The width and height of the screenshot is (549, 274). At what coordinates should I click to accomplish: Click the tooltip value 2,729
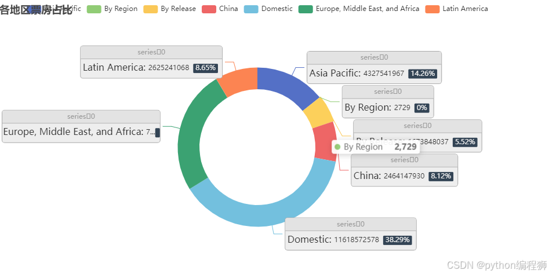[x=405, y=147]
